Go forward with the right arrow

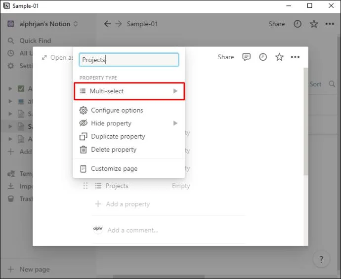click(119, 24)
